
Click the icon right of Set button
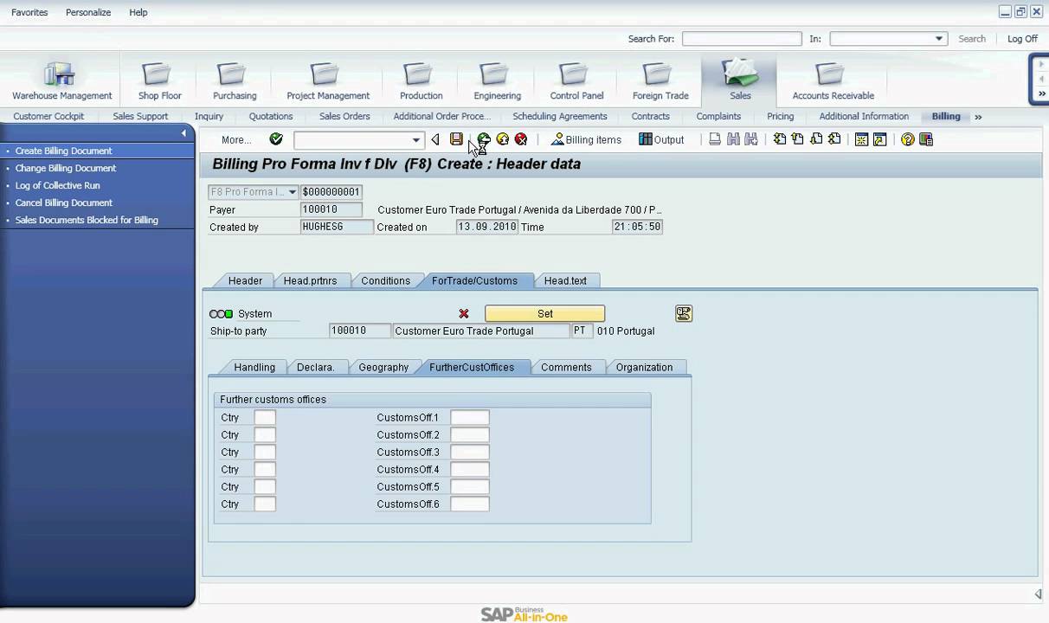click(684, 313)
